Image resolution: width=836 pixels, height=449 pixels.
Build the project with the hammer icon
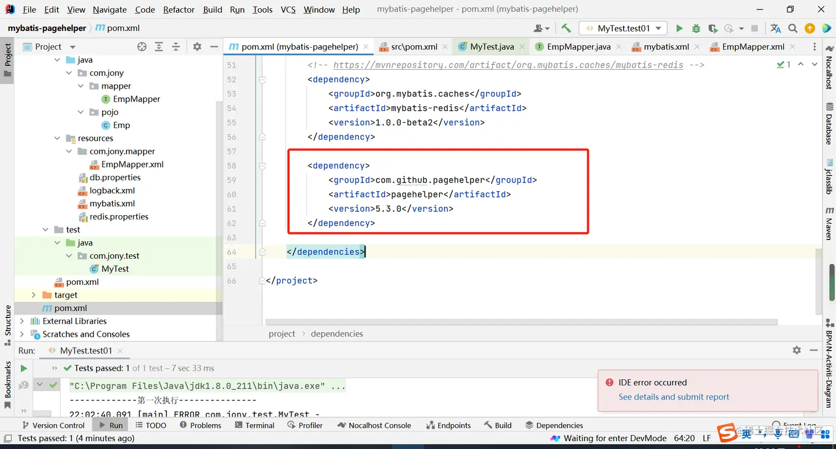[566, 28]
